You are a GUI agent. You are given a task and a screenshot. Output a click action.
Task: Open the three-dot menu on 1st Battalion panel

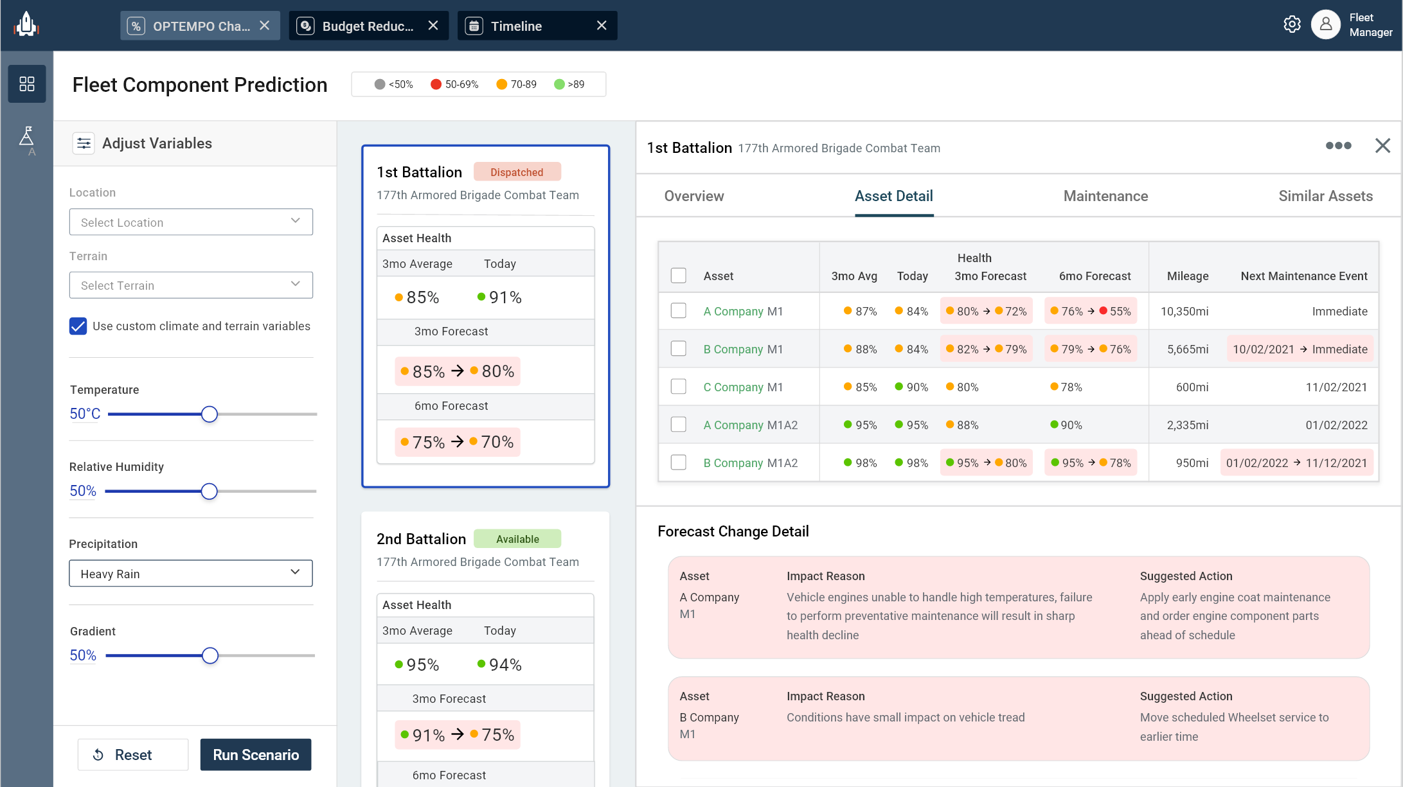tap(1338, 146)
